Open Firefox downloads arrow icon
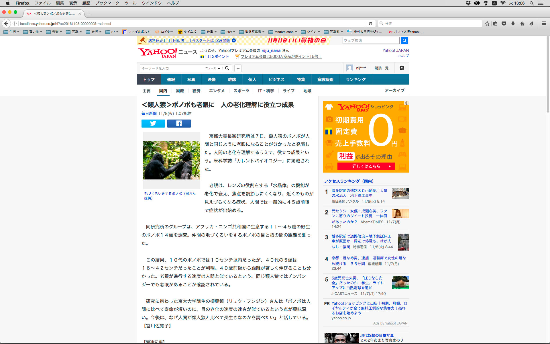 click(x=513, y=24)
